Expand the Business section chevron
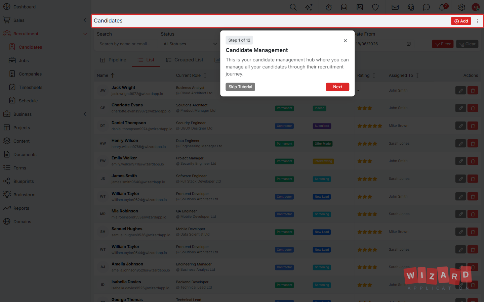Viewport: 484px width, 302px height. pyautogui.click(x=85, y=114)
